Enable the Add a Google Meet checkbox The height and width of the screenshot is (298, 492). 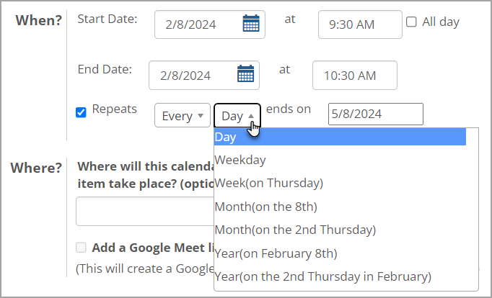pyautogui.click(x=82, y=248)
